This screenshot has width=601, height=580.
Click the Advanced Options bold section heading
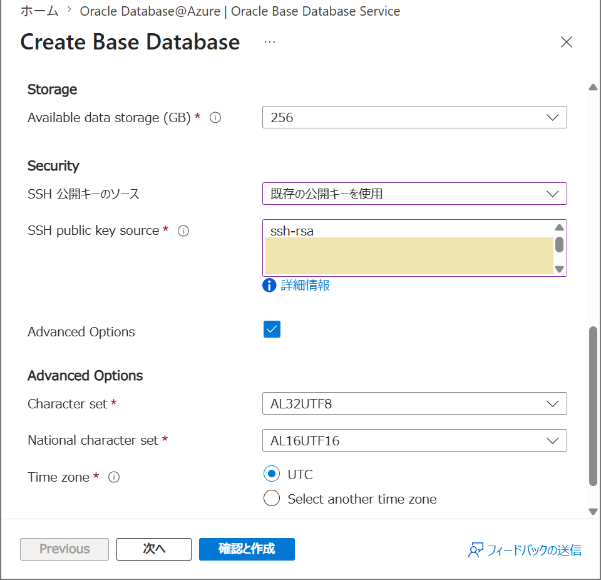(x=85, y=376)
